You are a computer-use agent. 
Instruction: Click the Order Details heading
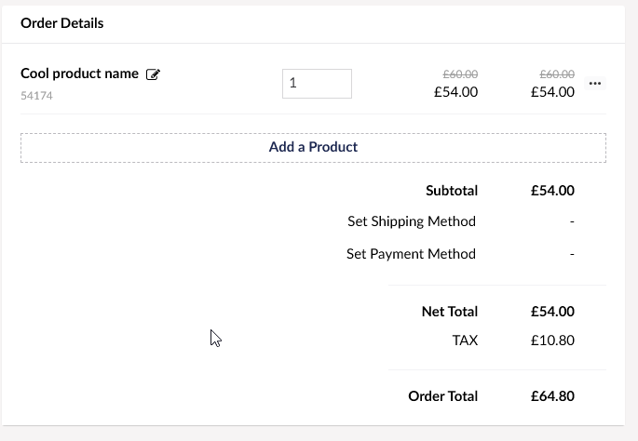point(62,23)
